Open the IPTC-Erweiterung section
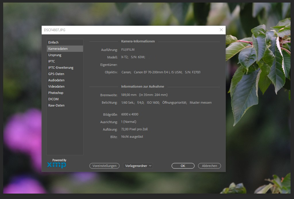Viewport: 294px width, 199px height. [x=65, y=68]
